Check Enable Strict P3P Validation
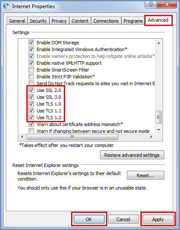Image resolution: width=180 pixels, height=230 pixels. 31,76
